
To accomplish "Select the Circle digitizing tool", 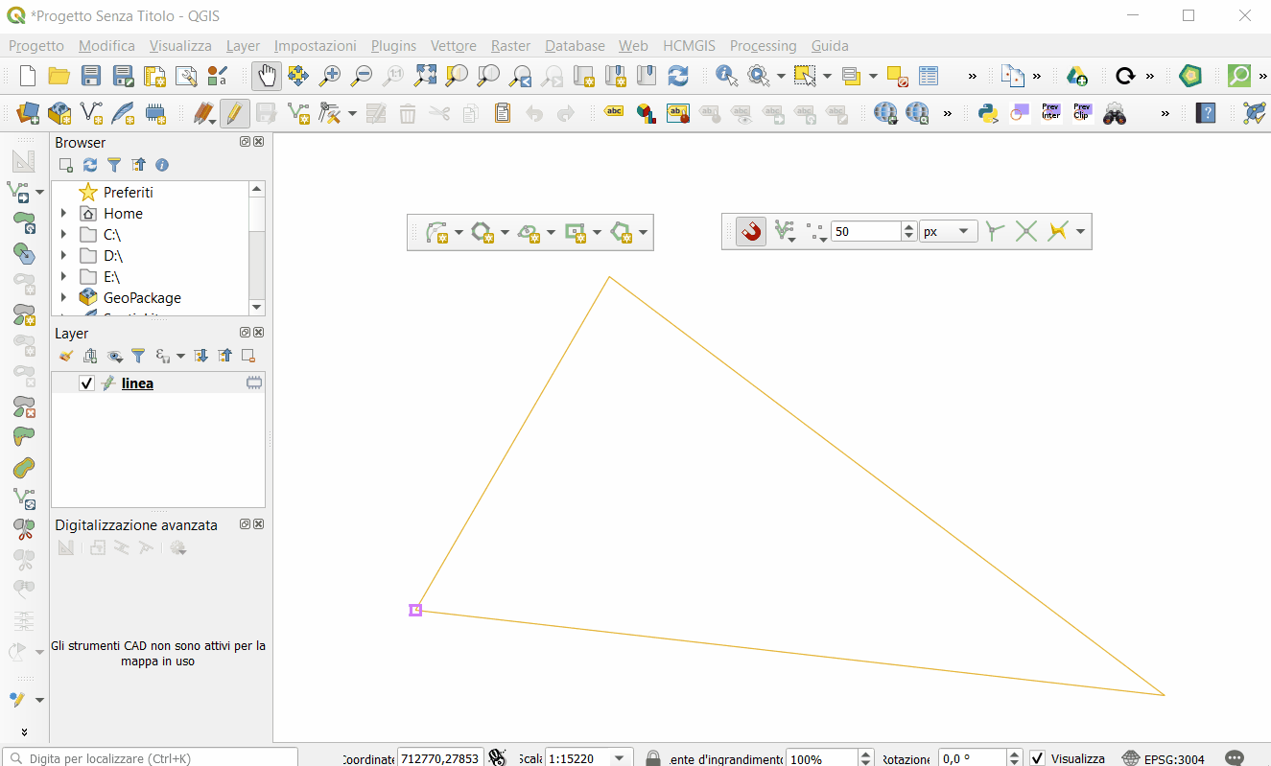I will [x=483, y=231].
